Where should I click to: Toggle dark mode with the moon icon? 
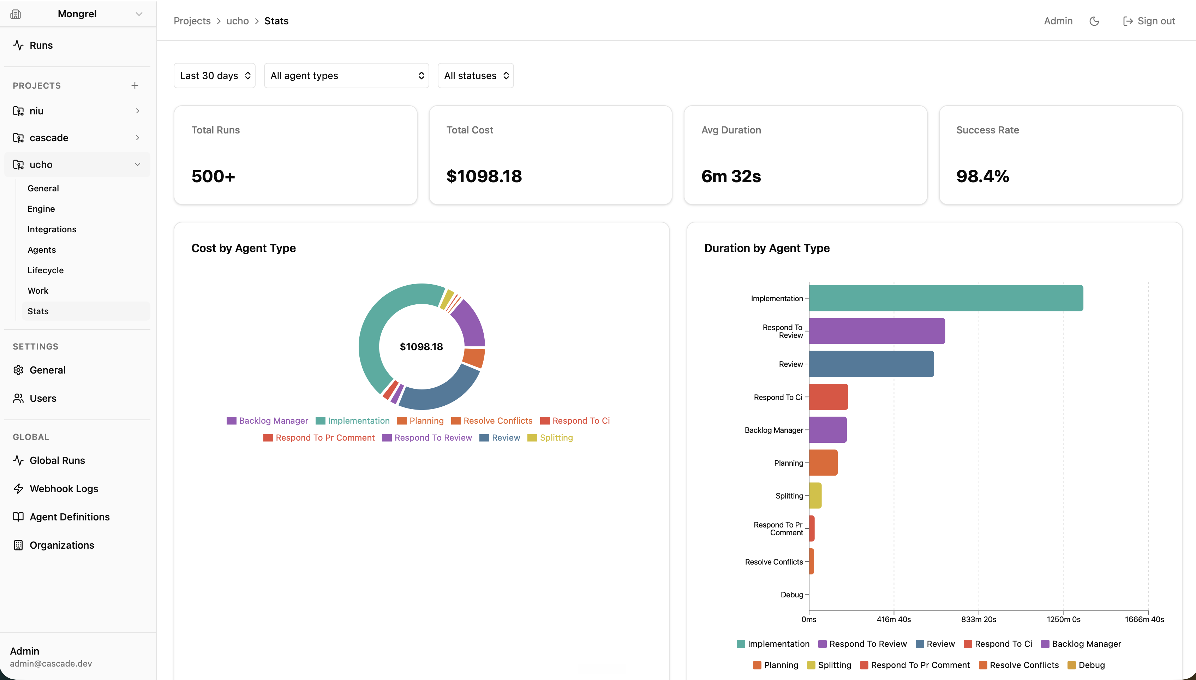pos(1094,21)
